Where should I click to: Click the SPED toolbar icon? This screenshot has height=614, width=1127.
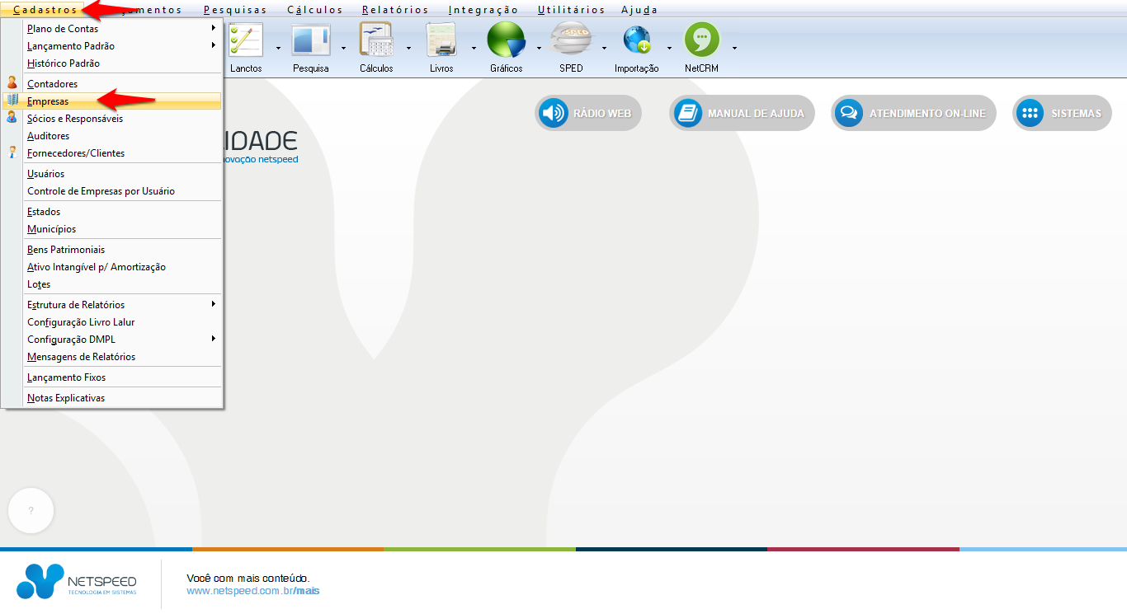click(x=571, y=41)
